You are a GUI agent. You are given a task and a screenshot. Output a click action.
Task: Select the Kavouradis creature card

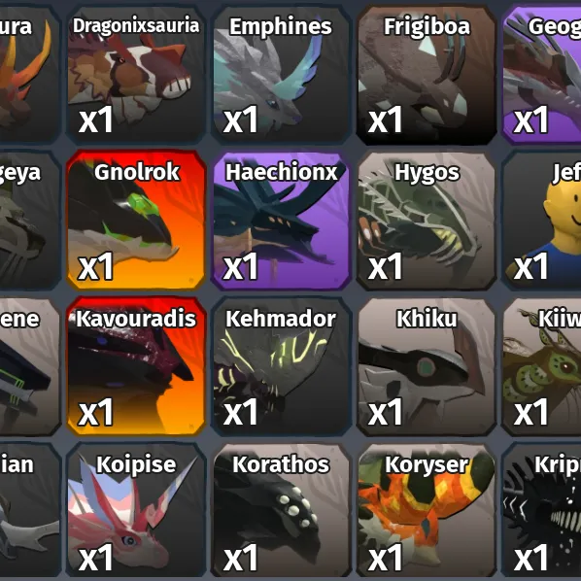coord(136,365)
